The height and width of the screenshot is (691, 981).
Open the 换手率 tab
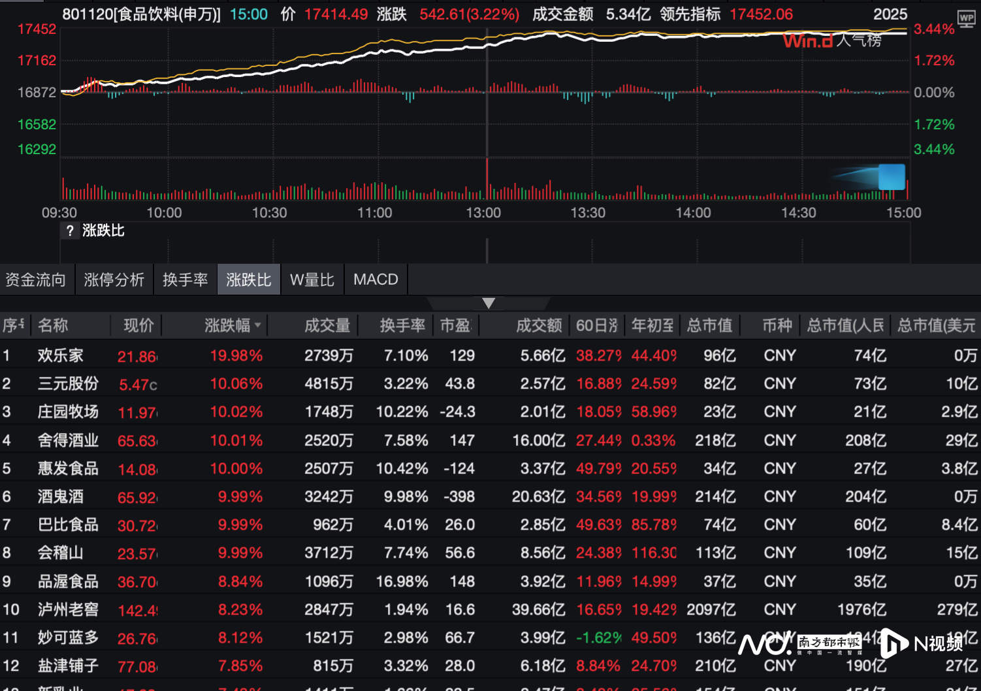[x=185, y=279]
